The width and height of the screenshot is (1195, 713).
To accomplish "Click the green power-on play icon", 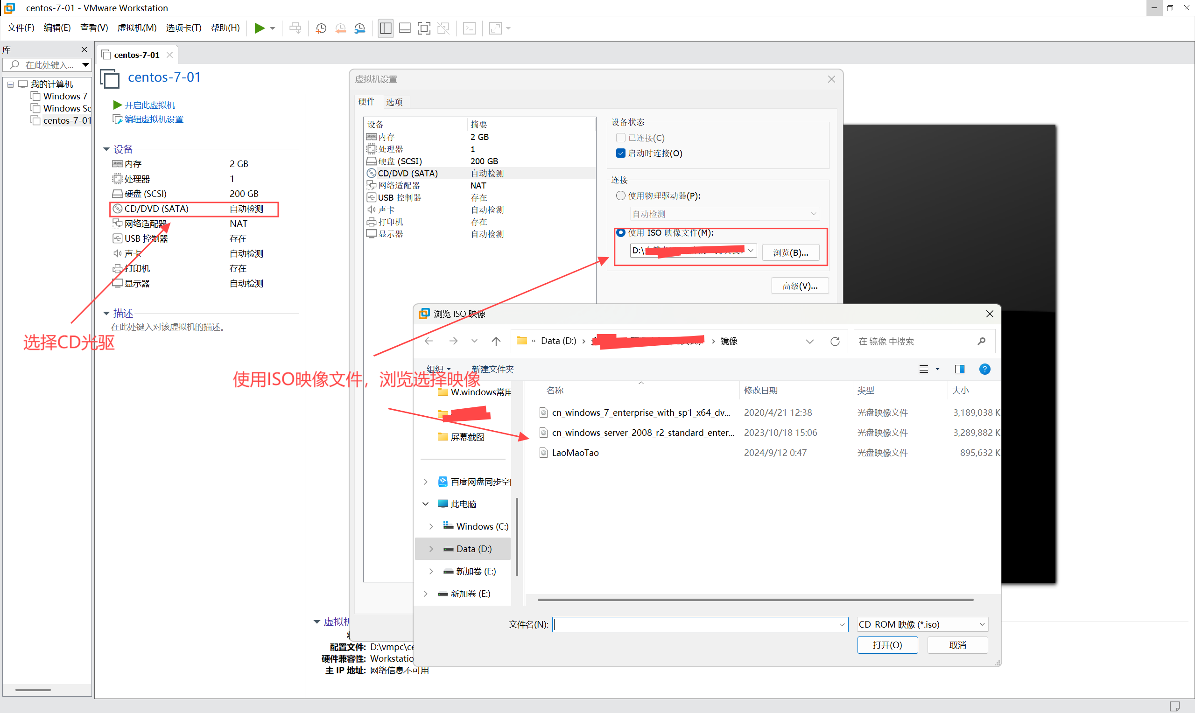I will coord(259,28).
